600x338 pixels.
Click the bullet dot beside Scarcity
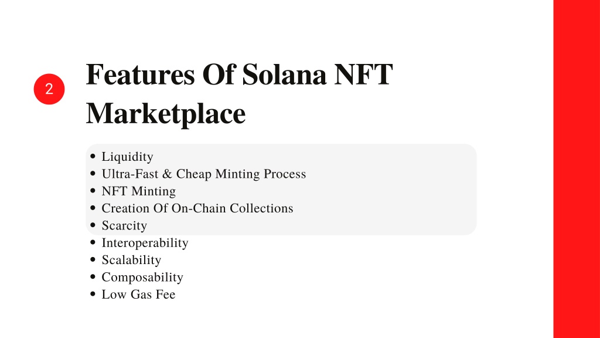[93, 225]
